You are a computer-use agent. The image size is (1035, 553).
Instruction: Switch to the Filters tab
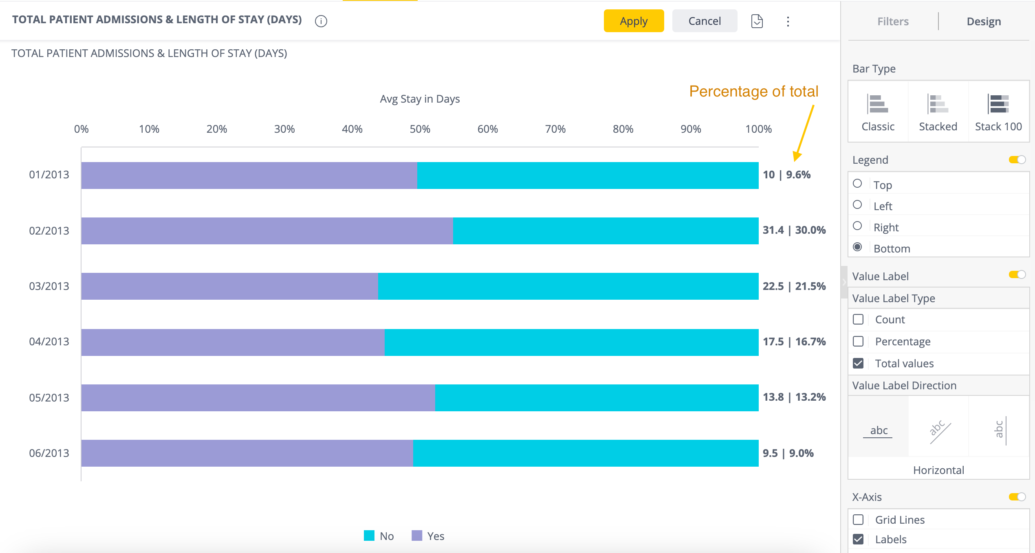(892, 21)
